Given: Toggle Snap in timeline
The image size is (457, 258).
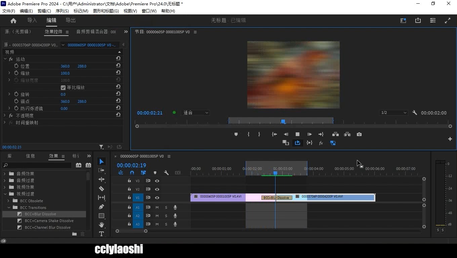Looking at the screenshot, I should point(132,173).
